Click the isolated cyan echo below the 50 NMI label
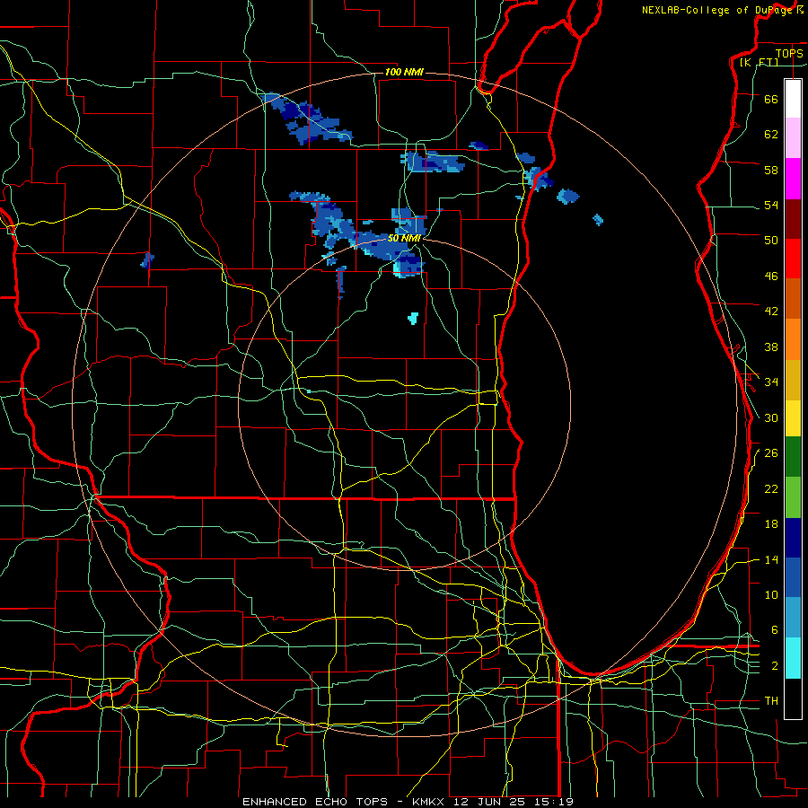The image size is (808, 808). [413, 318]
